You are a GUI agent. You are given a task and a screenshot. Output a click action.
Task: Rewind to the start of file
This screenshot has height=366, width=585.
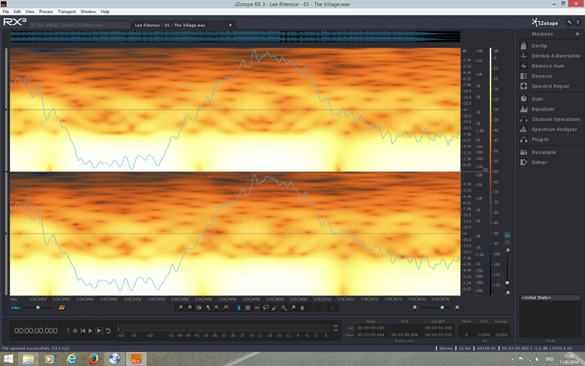point(83,331)
